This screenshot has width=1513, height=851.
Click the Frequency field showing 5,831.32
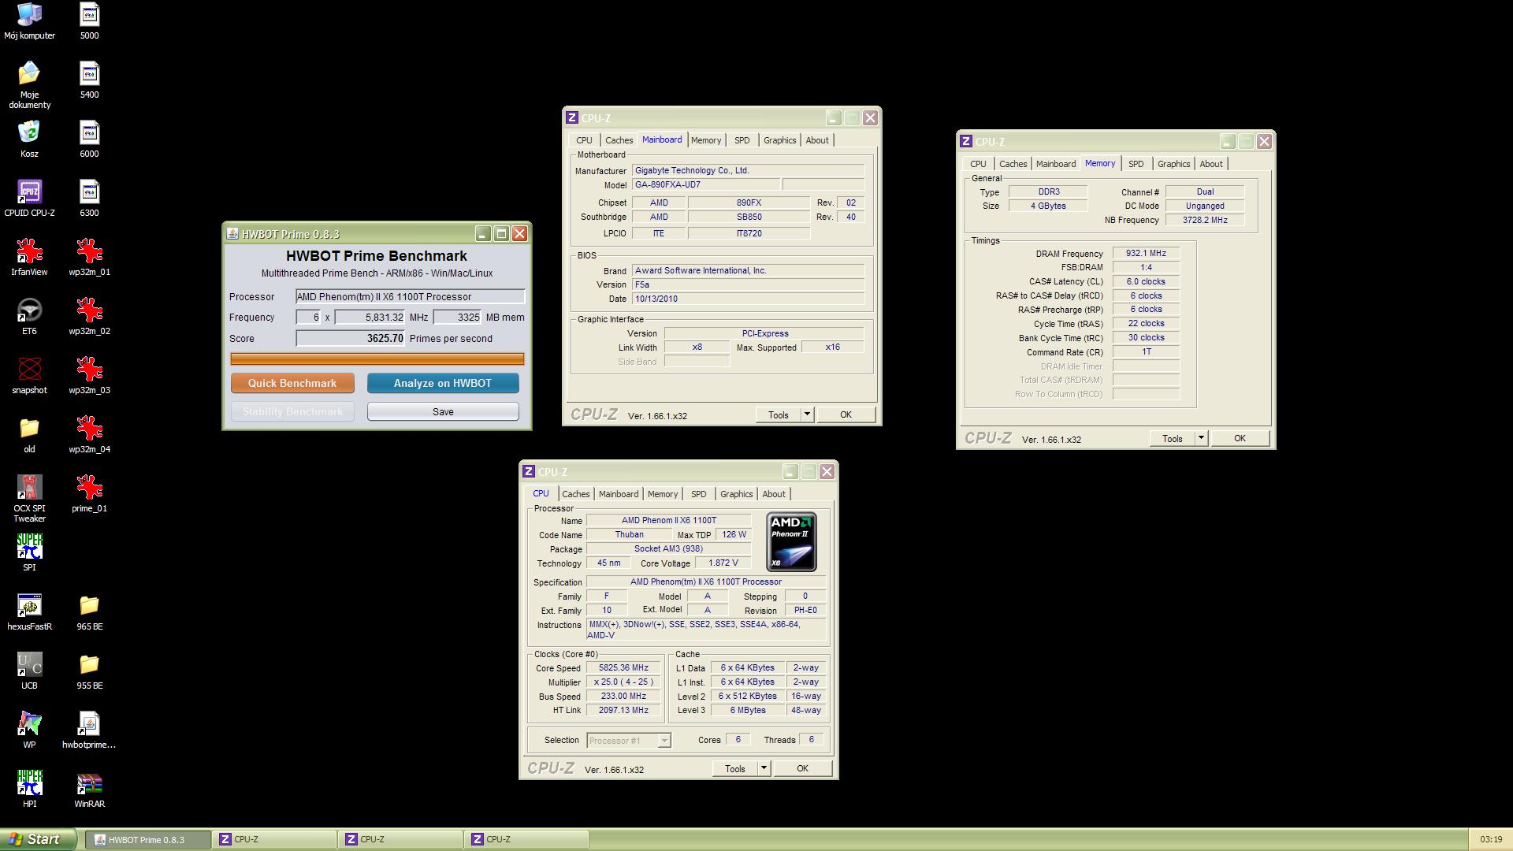[x=370, y=317]
